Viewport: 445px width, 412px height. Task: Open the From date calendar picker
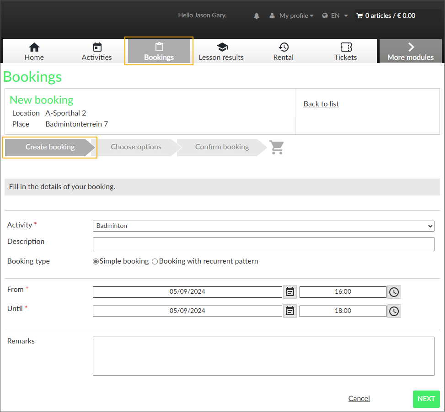click(290, 292)
